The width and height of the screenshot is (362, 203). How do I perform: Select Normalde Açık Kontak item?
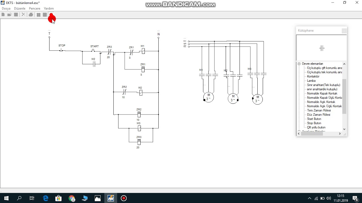[321, 102]
